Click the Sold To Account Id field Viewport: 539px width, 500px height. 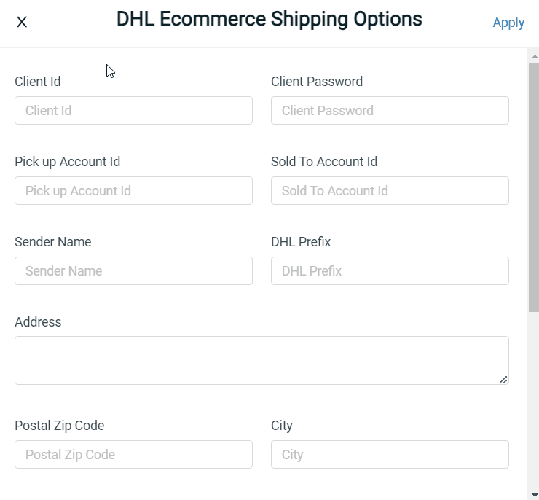(390, 191)
